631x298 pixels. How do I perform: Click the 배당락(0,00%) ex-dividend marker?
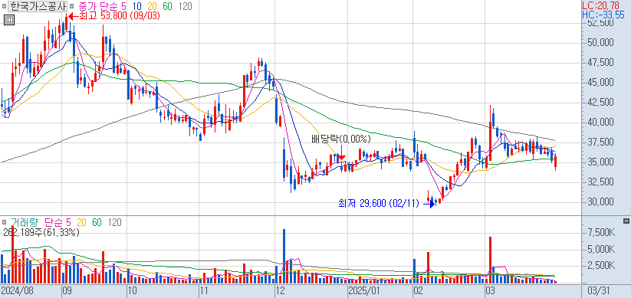pyautogui.click(x=340, y=139)
